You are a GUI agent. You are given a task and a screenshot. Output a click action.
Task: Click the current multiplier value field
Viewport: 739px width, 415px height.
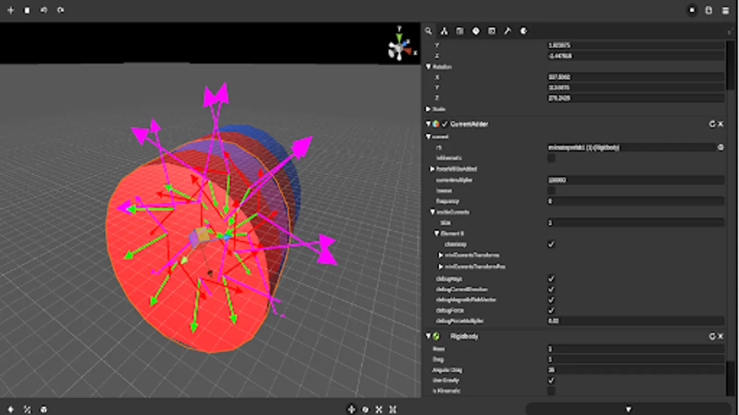click(636, 180)
